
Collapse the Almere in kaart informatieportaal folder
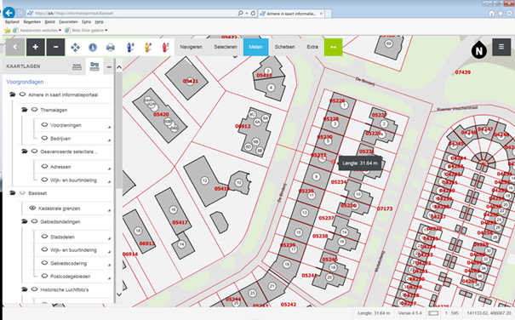click(13, 94)
